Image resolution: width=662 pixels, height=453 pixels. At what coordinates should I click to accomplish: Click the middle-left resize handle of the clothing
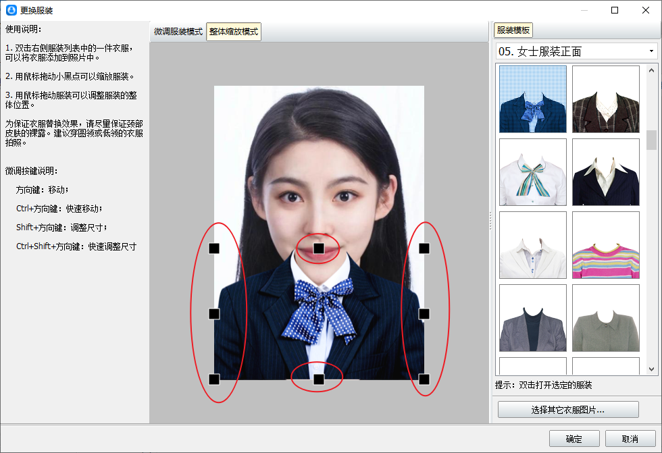pos(214,314)
